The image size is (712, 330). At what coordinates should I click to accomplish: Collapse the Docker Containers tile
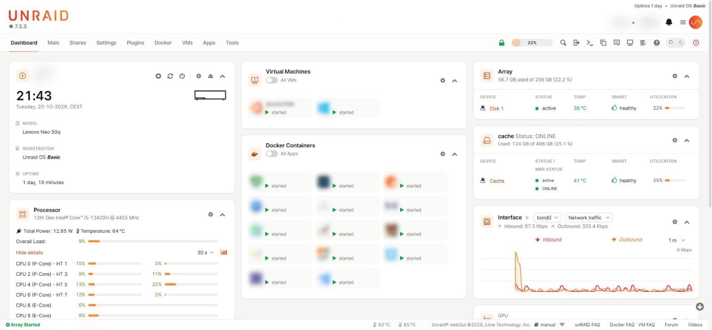click(x=455, y=154)
